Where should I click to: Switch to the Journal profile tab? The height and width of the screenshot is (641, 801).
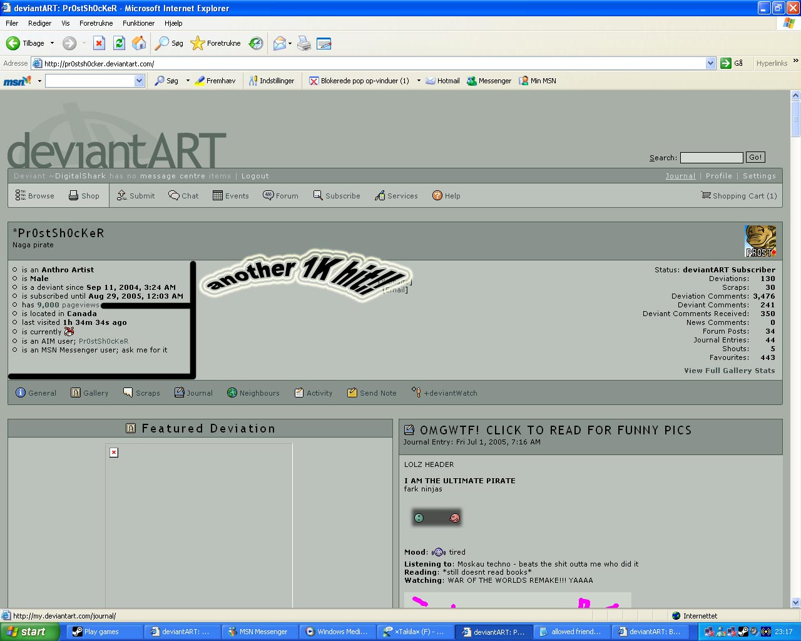[x=193, y=393]
